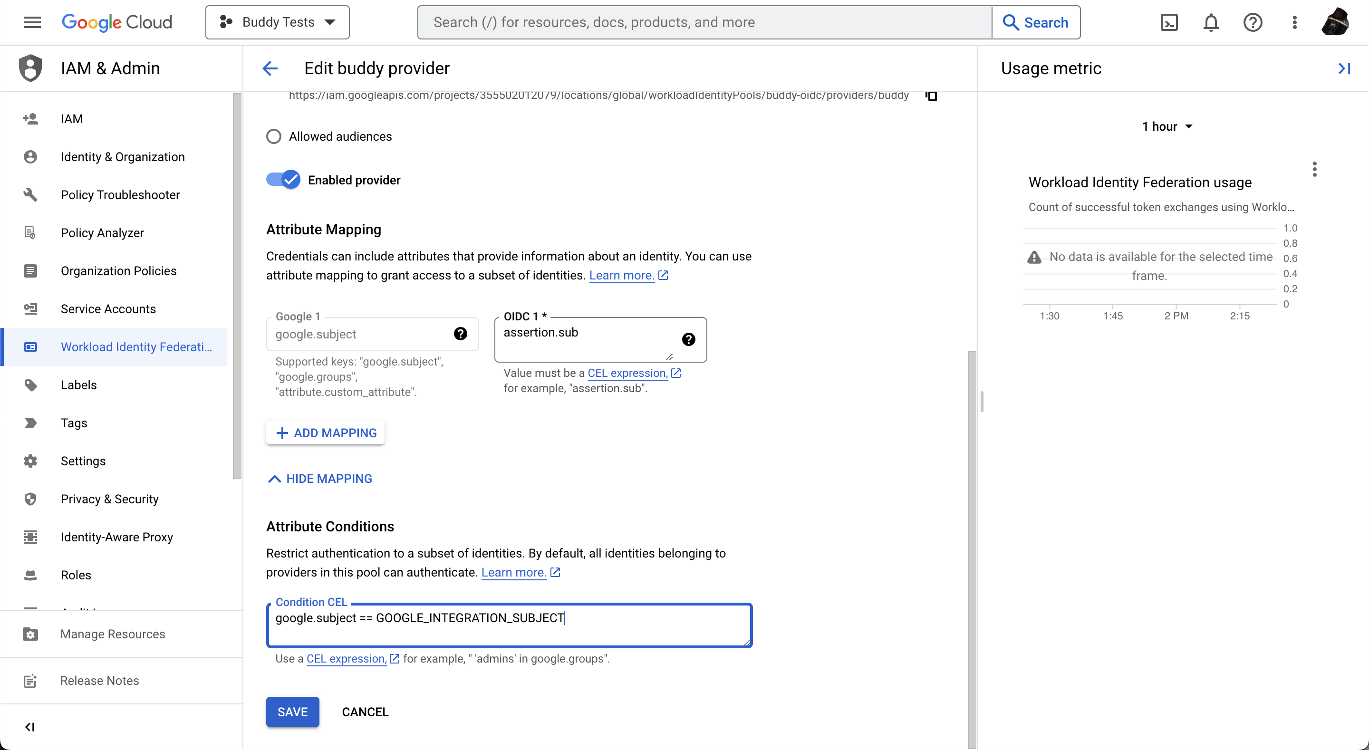Focus the top search resources field
The height and width of the screenshot is (750, 1369).
coord(704,22)
